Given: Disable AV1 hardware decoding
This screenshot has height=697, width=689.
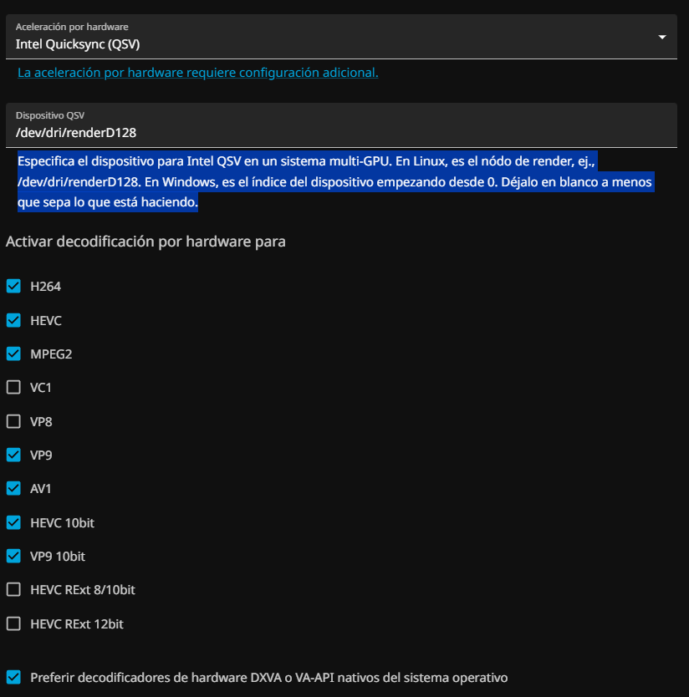Looking at the screenshot, I should coord(13,488).
